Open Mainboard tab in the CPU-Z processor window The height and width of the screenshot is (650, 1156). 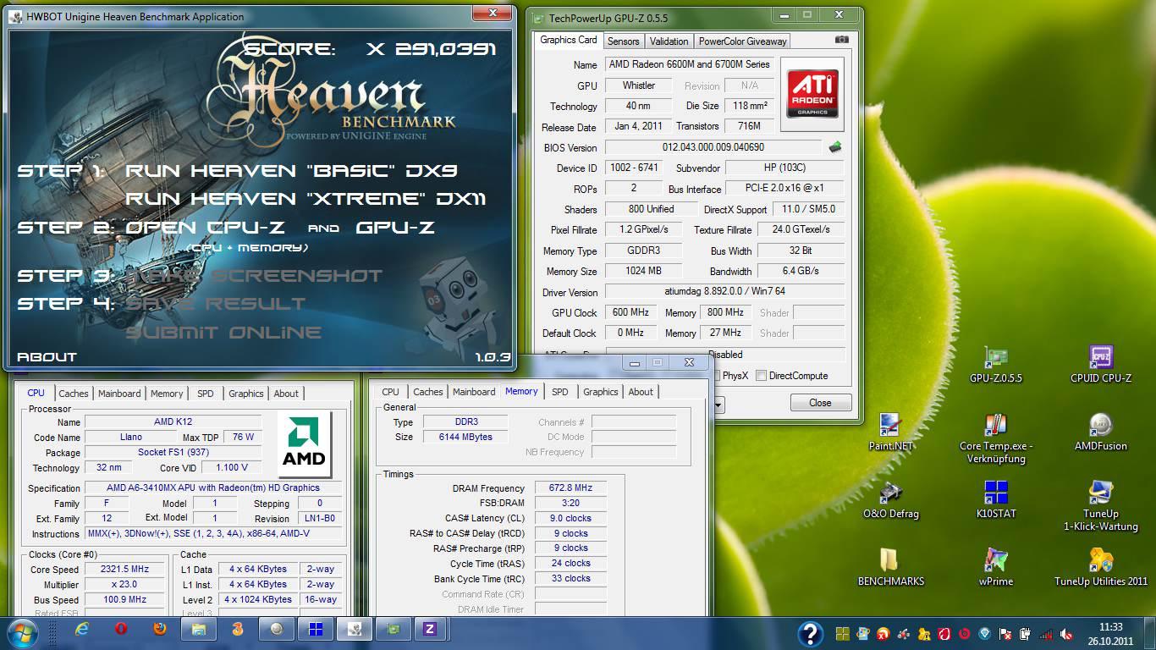point(119,394)
